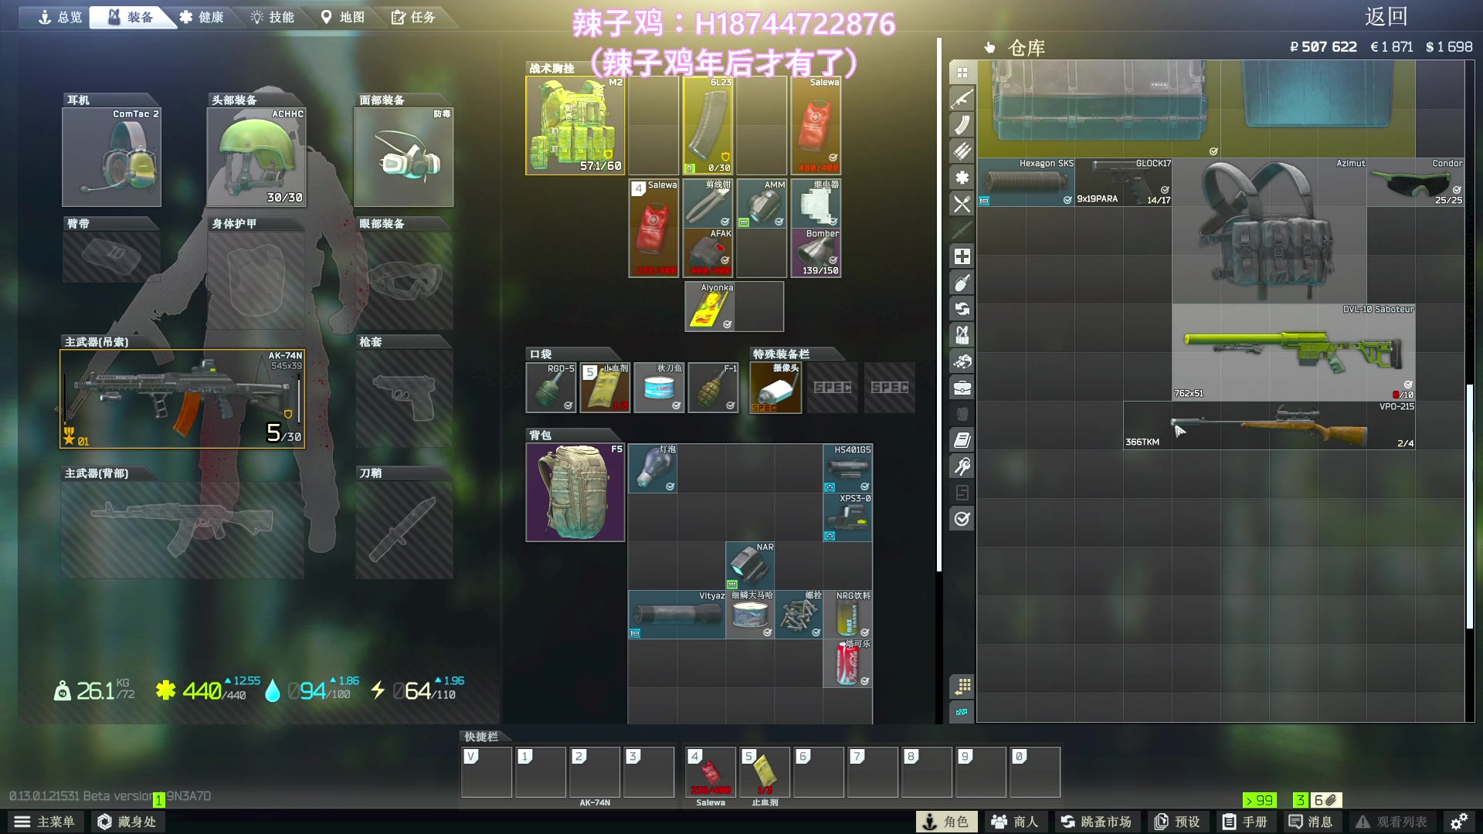Select the 6L23 magazine in rig
This screenshot has width=1483, height=834.
[x=708, y=126]
